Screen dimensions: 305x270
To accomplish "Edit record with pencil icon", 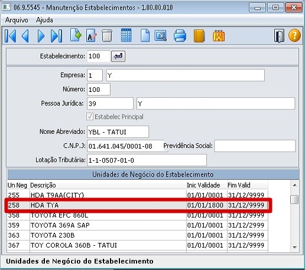I will [x=92, y=35].
